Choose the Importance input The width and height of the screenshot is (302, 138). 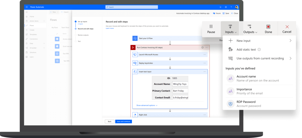[259, 91]
